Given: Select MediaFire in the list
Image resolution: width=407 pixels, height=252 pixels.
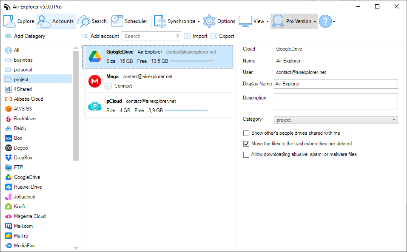Looking at the screenshot, I should [x=38, y=246].
